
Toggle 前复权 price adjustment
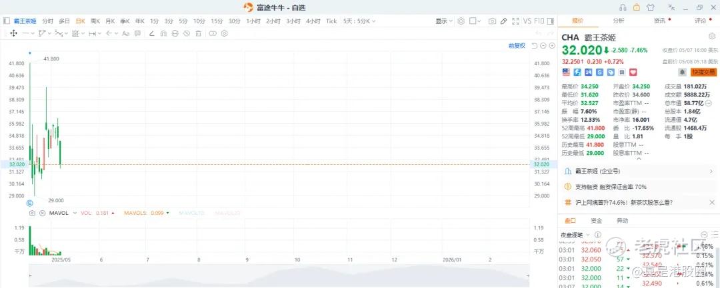click(517, 46)
